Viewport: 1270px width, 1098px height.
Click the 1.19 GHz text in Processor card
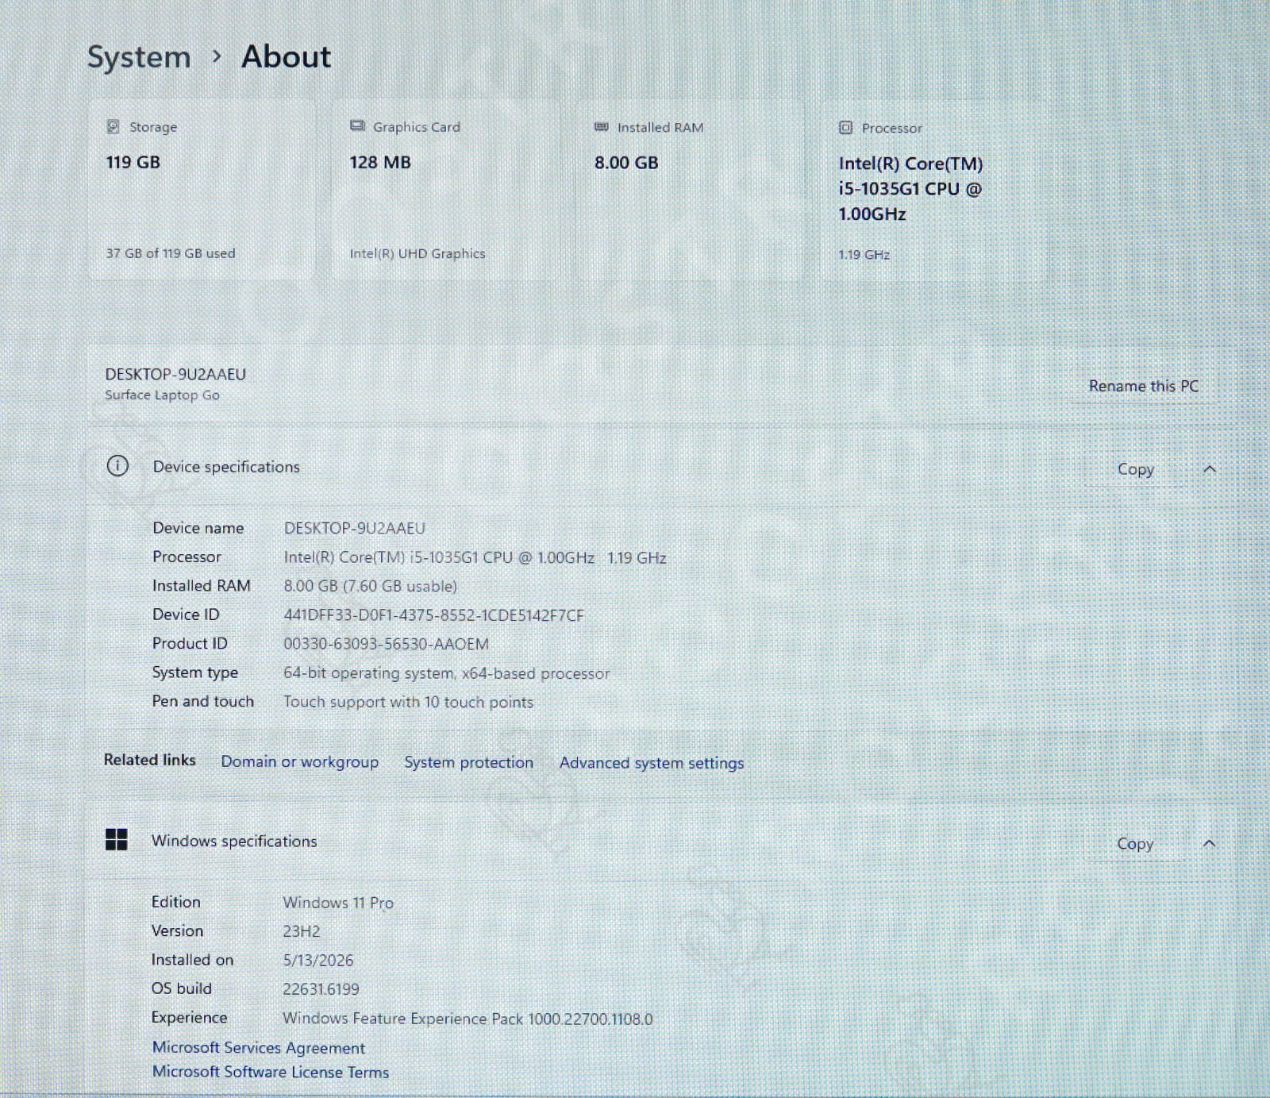(864, 255)
